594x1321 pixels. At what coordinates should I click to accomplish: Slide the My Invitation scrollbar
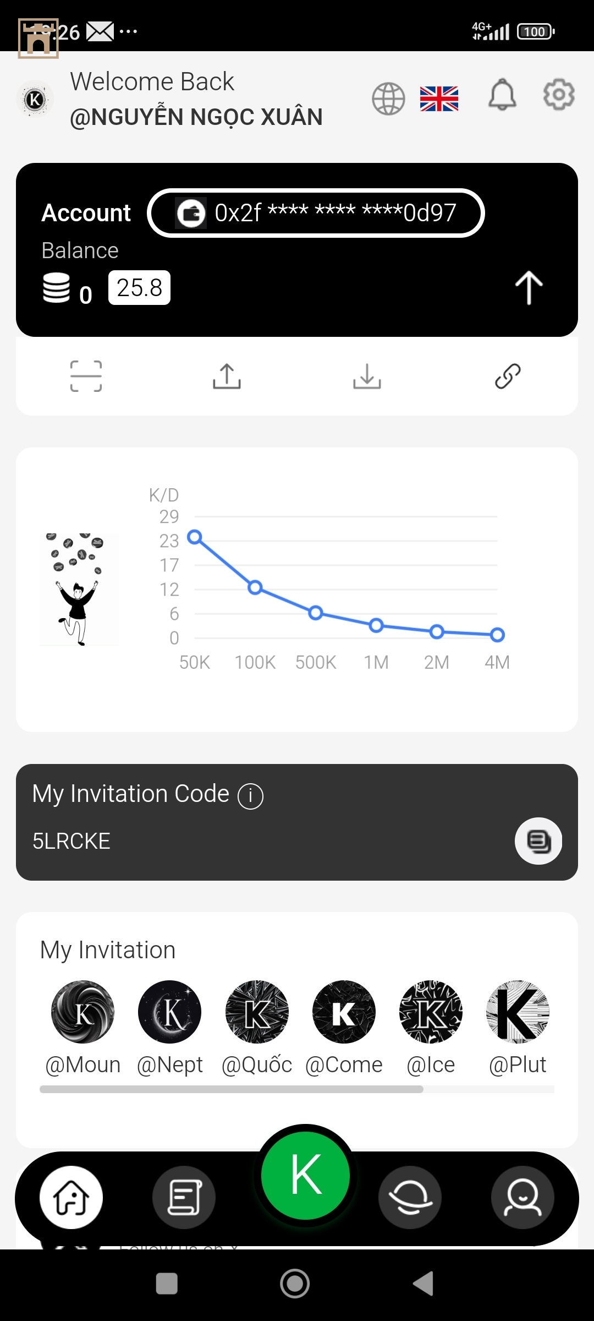click(x=232, y=1089)
